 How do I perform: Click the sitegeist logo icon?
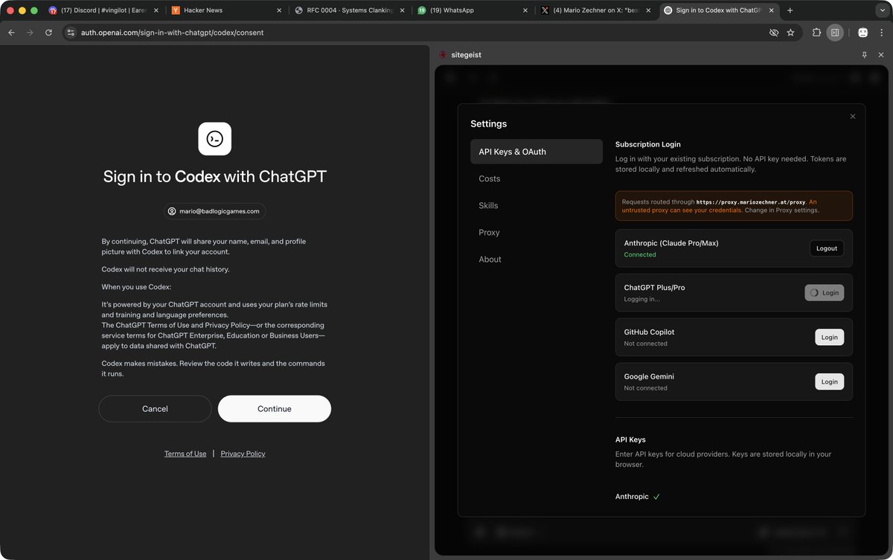point(443,55)
